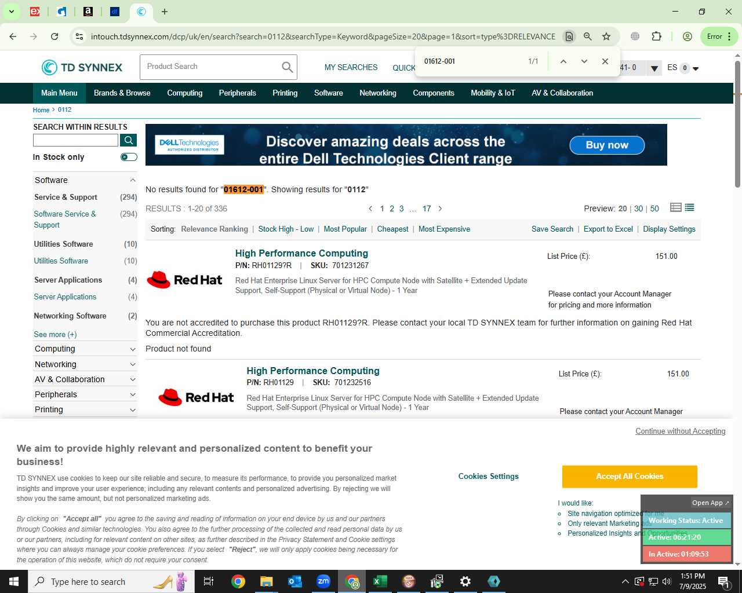Jump to next find-in-page match
This screenshot has height=593, width=742.
(584, 61)
